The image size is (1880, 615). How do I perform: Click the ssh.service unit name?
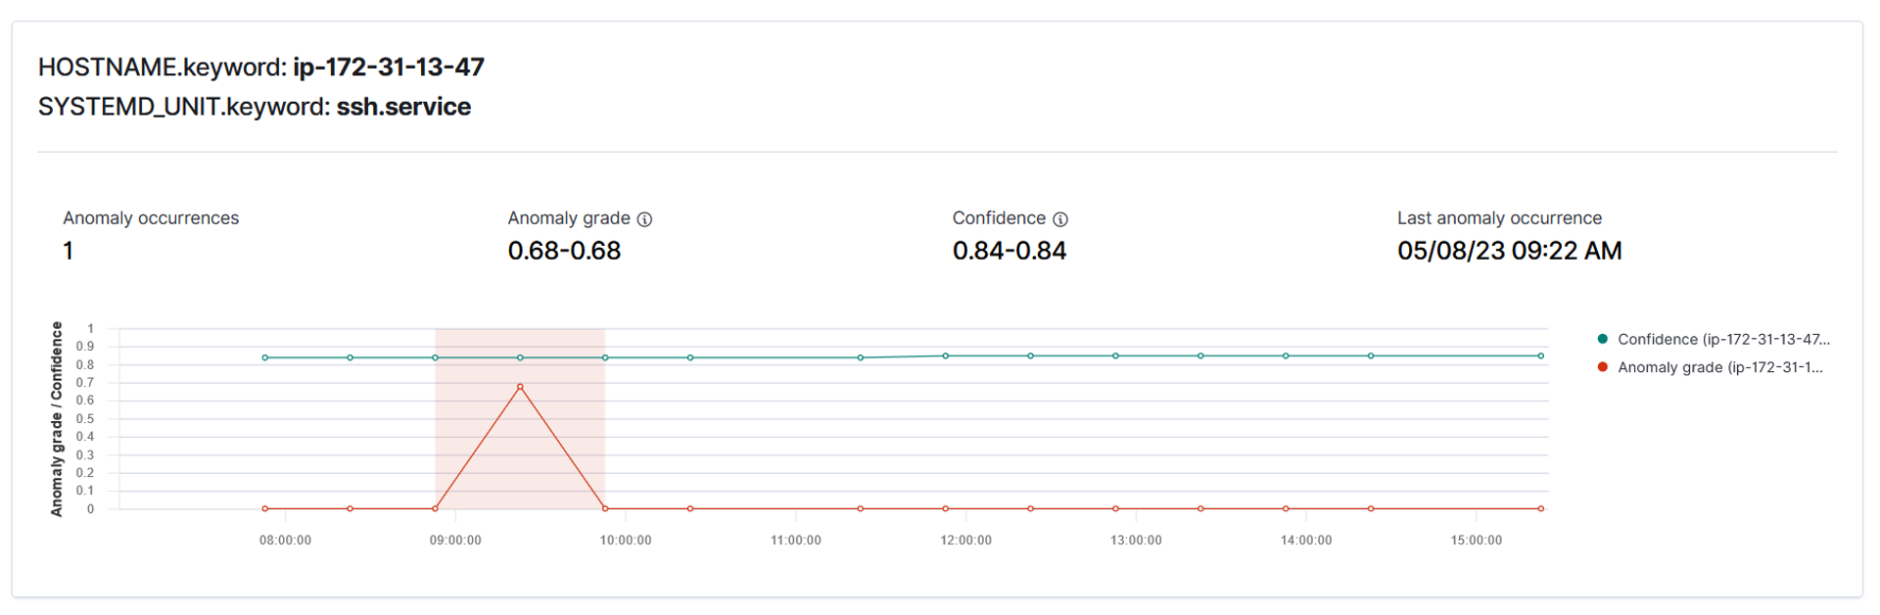click(403, 107)
